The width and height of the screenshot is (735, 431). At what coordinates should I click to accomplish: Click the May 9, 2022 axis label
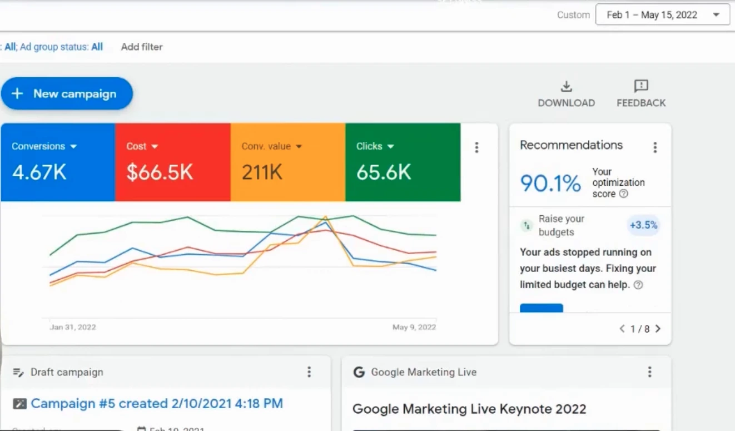[x=414, y=327]
